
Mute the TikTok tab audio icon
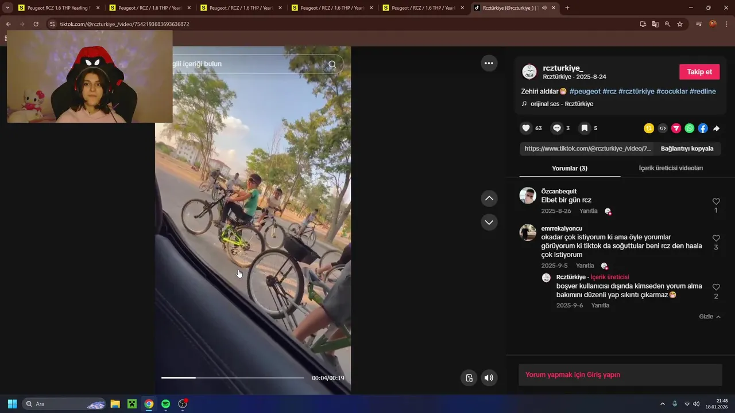544,8
